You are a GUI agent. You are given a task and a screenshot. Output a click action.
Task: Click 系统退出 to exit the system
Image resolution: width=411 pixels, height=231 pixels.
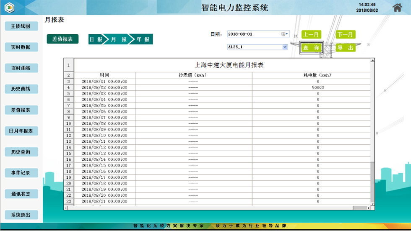coord(21,215)
